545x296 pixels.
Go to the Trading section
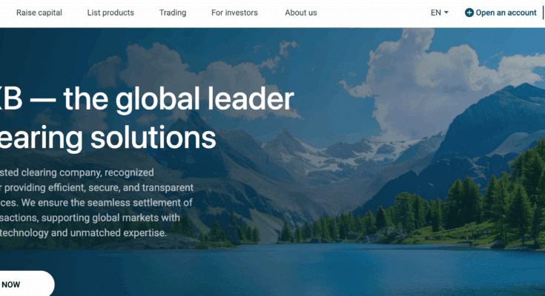[173, 13]
